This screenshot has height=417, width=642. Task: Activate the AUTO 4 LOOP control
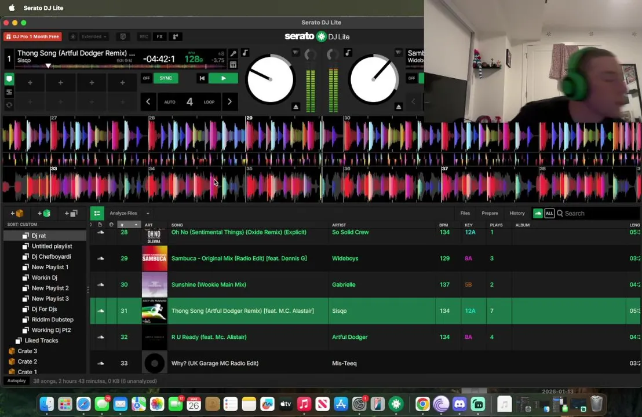[x=189, y=102]
